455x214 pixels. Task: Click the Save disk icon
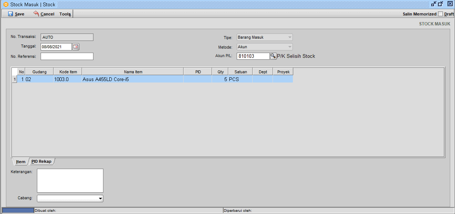[x=10, y=14]
